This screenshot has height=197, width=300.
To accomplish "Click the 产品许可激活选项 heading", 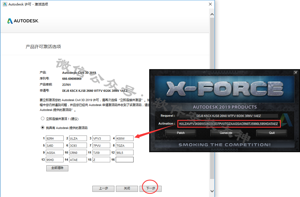I will 43,46.
